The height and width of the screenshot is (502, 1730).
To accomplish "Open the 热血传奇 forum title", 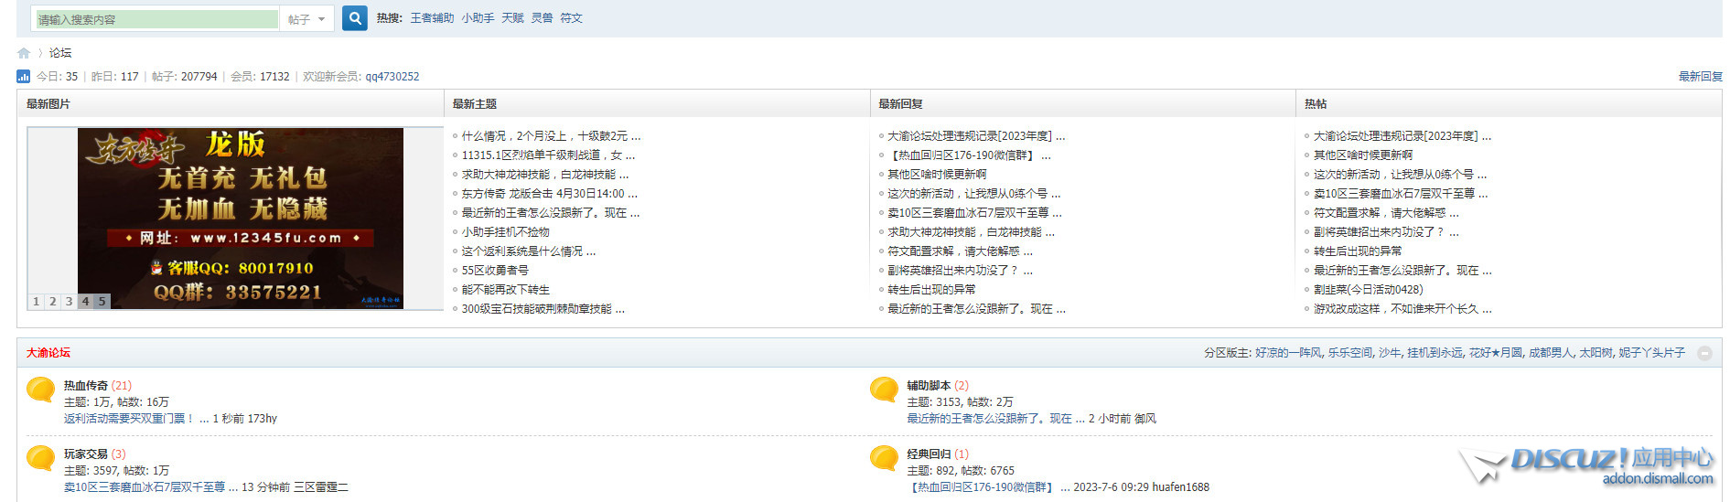I will click(86, 386).
